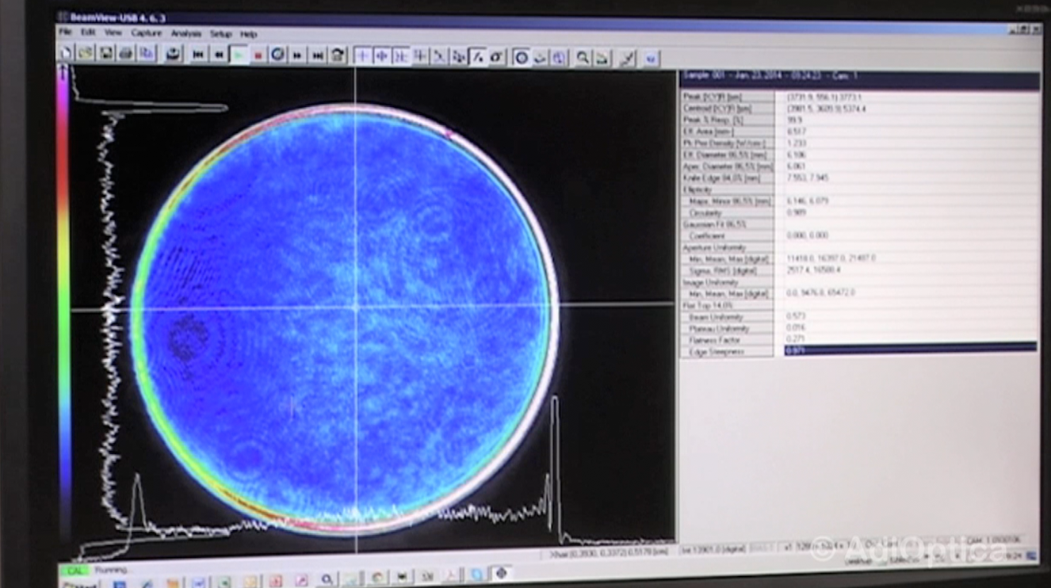Open the File menu

click(x=65, y=32)
